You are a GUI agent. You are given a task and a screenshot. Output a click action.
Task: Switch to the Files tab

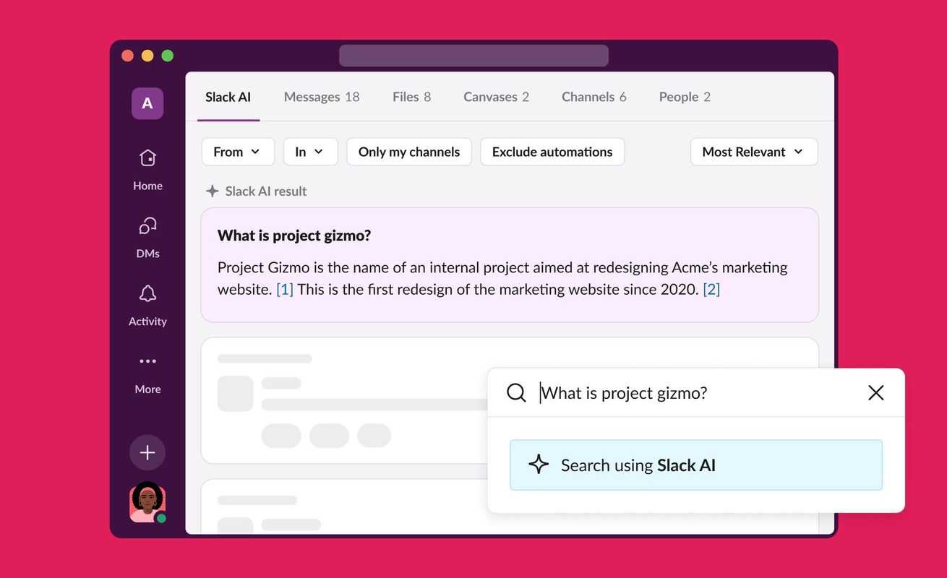point(411,97)
